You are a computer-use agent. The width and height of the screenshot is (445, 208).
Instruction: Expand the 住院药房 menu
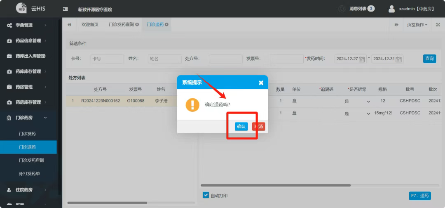[45, 190]
